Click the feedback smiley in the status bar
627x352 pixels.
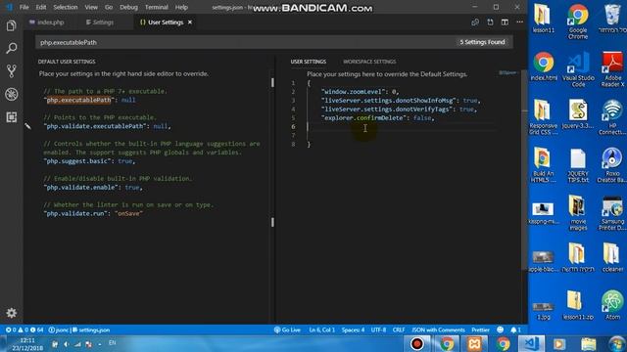[x=500, y=330]
